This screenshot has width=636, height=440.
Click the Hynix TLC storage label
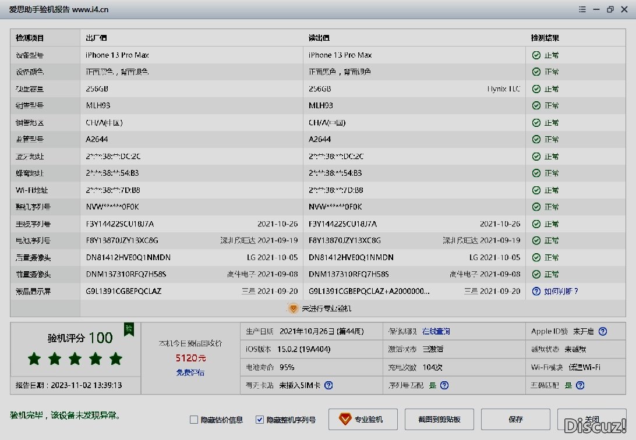click(x=503, y=88)
